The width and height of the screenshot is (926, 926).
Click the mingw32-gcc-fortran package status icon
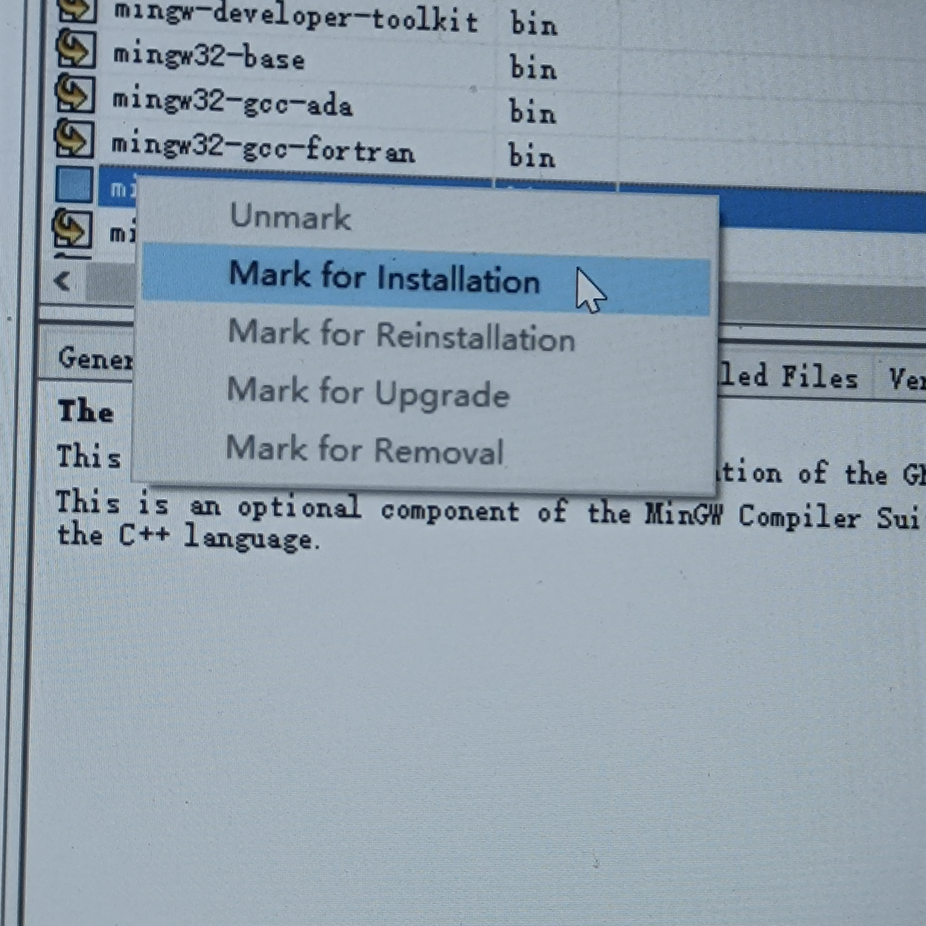[74, 139]
